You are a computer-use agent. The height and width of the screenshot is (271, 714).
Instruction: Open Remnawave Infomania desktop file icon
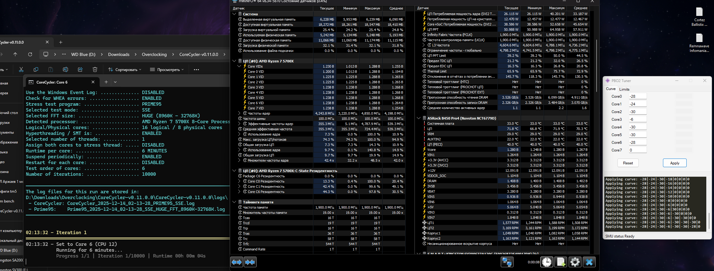(699, 43)
